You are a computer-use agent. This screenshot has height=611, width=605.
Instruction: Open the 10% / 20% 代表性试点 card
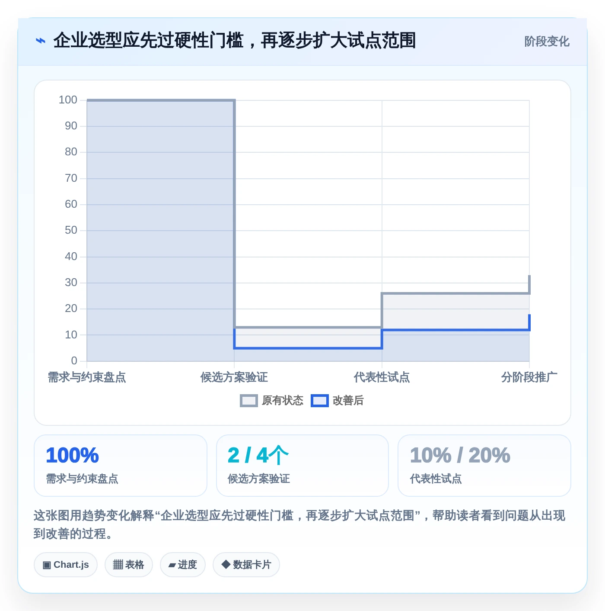484,466
